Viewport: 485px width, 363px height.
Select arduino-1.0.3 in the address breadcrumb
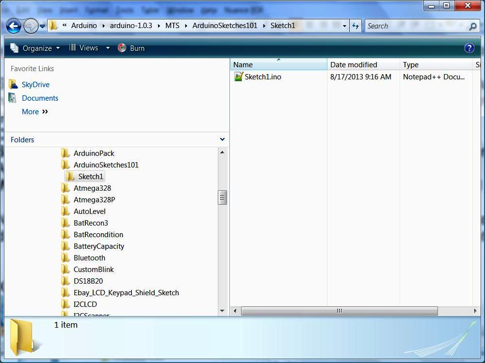tap(131, 26)
